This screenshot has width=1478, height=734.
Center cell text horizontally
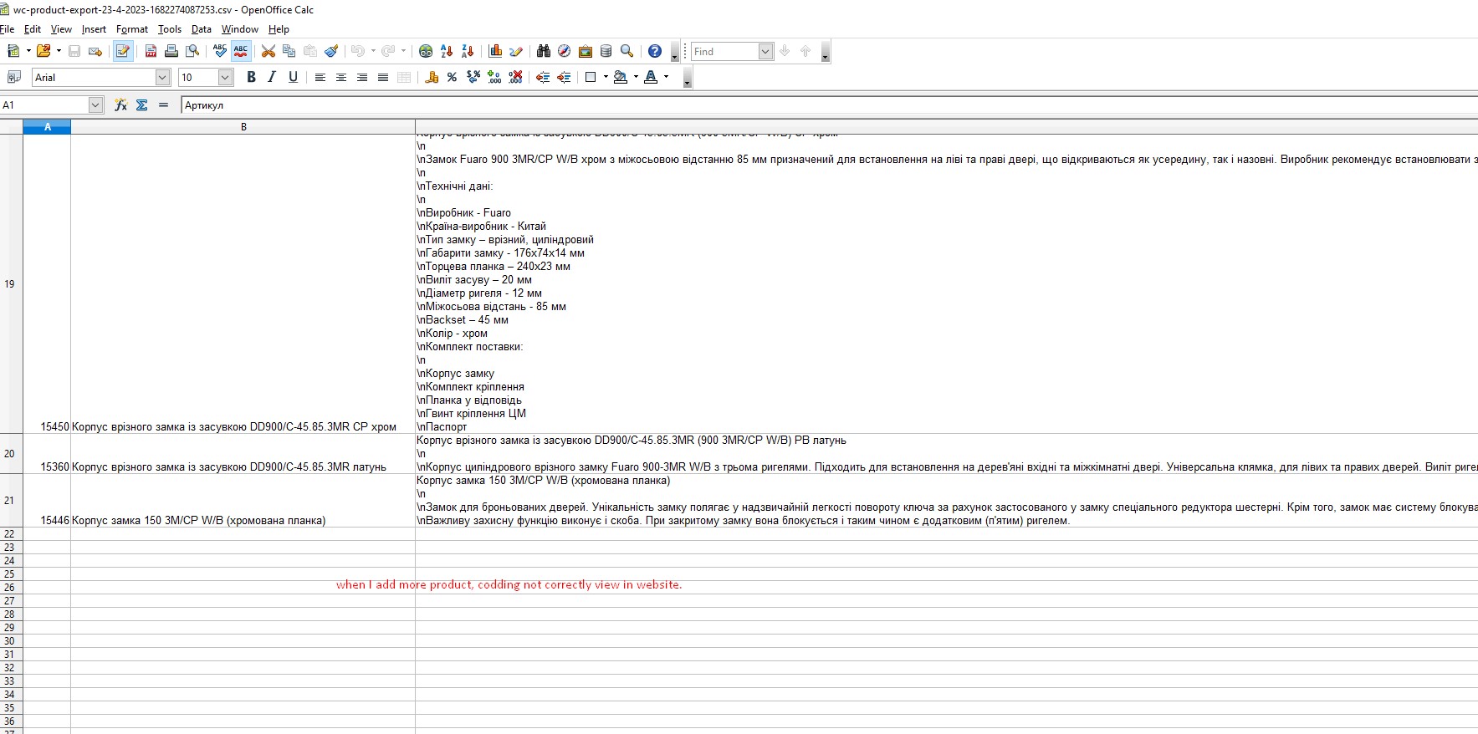point(341,77)
